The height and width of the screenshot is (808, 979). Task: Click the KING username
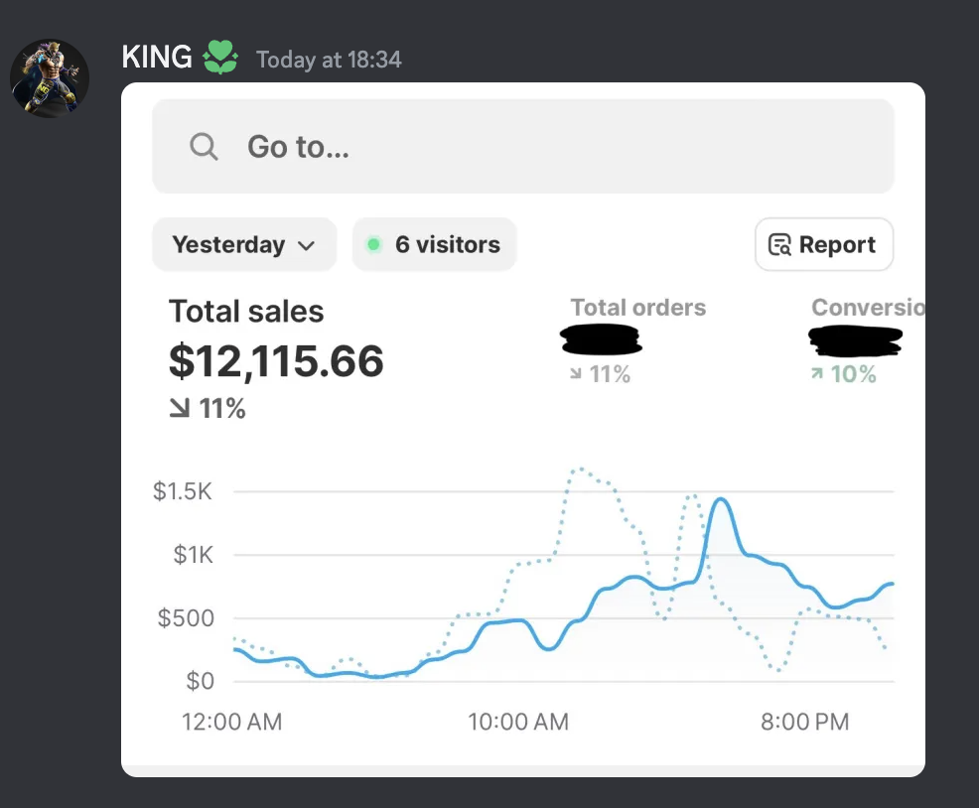click(157, 58)
